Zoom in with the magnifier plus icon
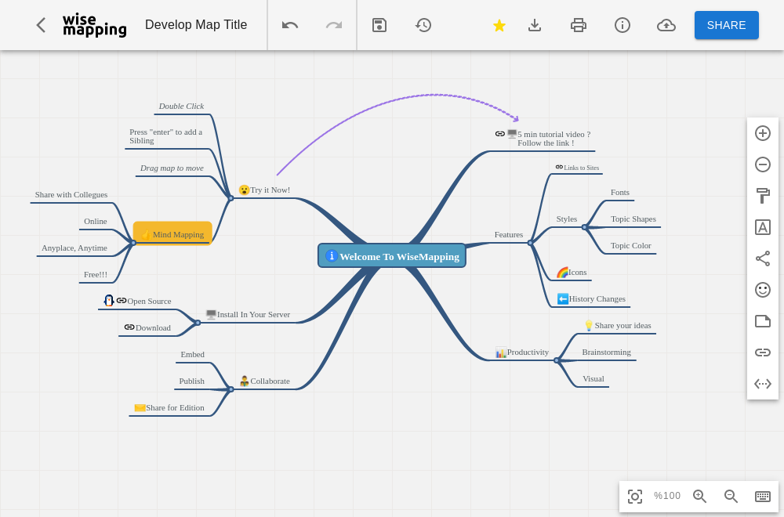Screen dimensions: 784x517 (x=699, y=496)
